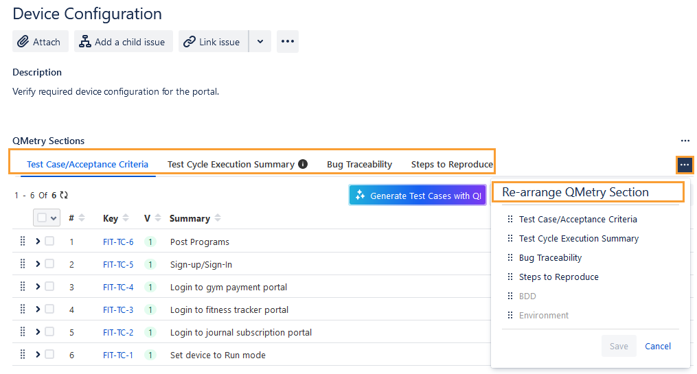The width and height of the screenshot is (697, 374).
Task: Open the select-all checkbox dropdown in header
Action: click(53, 218)
